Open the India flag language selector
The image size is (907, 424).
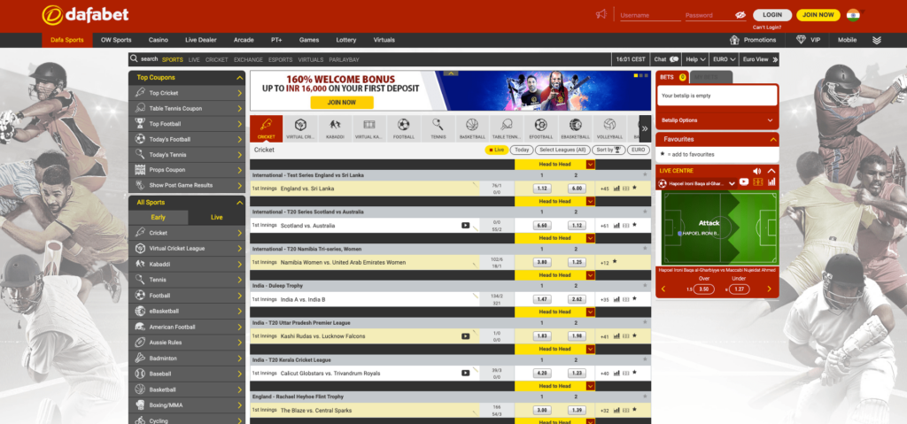[853, 15]
